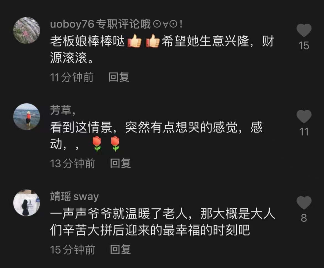Click the 15分钟前 timestamp
The height and width of the screenshot is (268, 324).
73,250
